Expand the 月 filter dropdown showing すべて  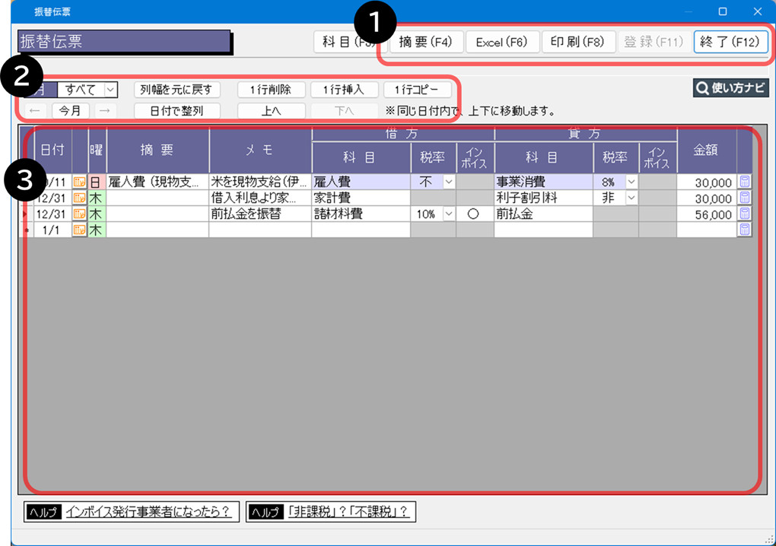point(110,90)
